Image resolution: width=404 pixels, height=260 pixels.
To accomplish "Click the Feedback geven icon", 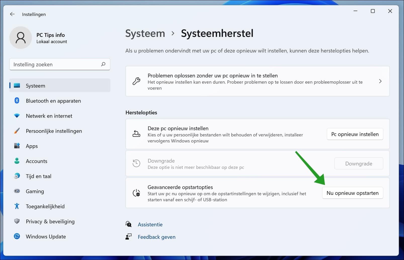I will tap(128, 237).
